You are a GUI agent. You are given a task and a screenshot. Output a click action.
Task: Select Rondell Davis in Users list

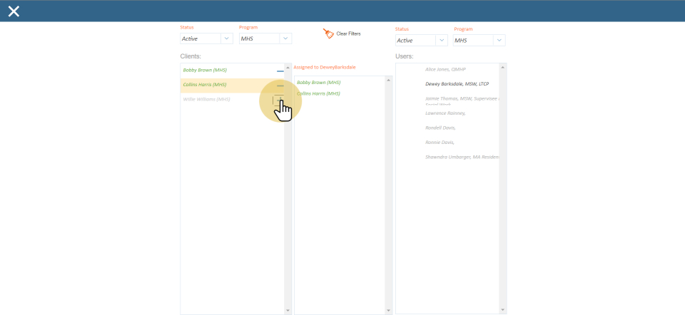[x=440, y=128]
